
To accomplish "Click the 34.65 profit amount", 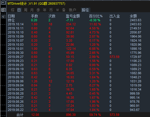I will coord(70,73).
